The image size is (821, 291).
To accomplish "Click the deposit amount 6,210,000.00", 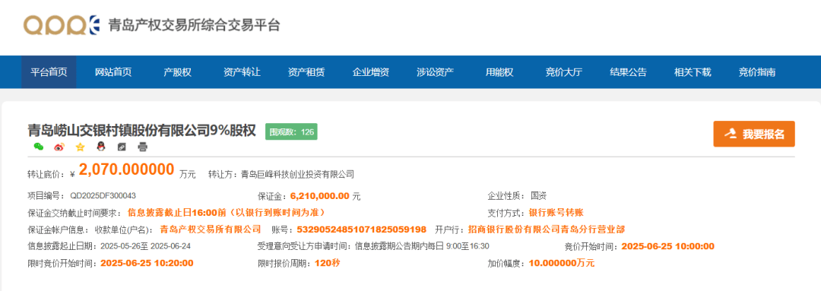I will [319, 196].
